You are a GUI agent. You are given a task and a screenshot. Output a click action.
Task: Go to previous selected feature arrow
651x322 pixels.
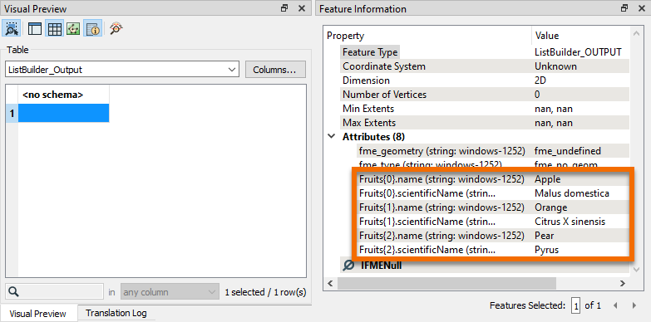tap(615, 305)
